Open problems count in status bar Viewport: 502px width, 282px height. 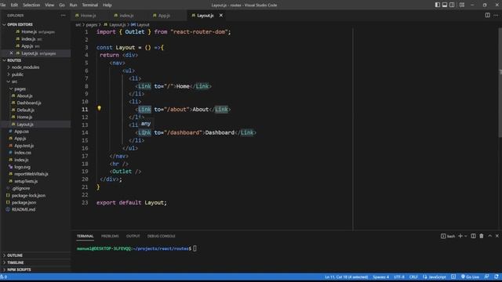pos(3,277)
